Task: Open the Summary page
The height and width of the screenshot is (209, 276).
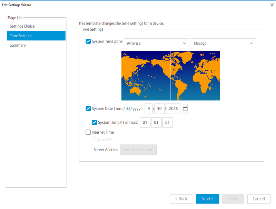Action: (18, 45)
